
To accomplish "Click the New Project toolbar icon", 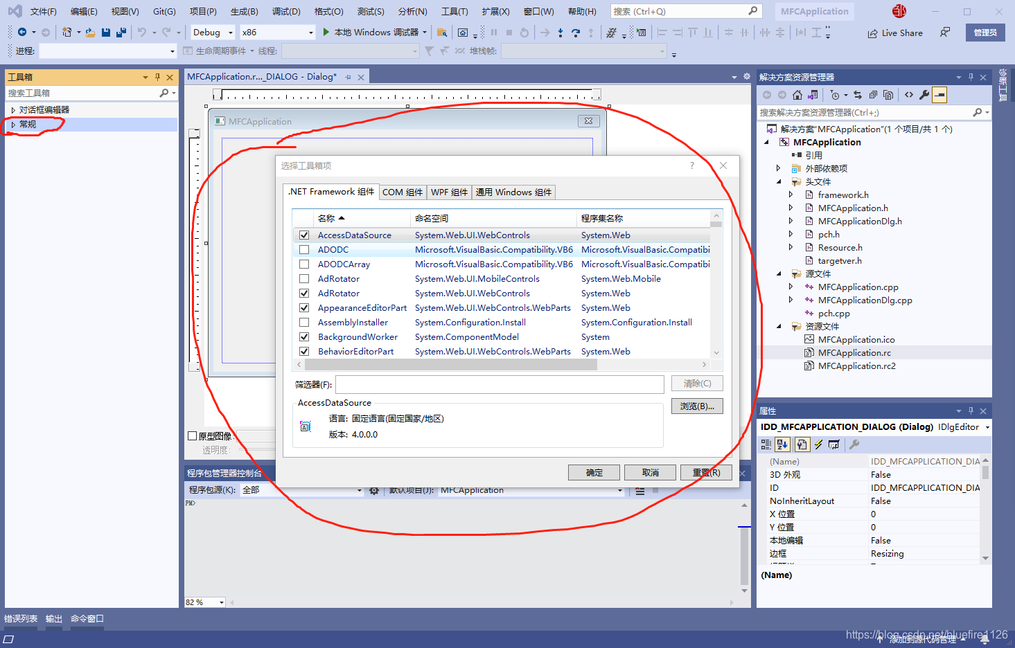I will [x=67, y=33].
